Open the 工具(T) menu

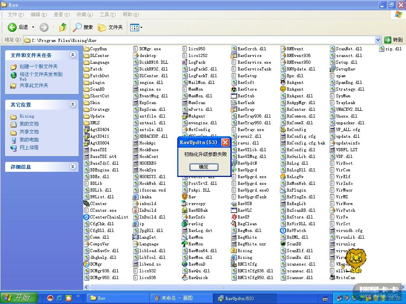[107, 15]
